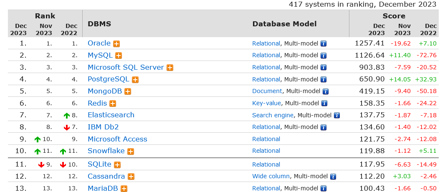Open the Microsoft Access link
This screenshot has width=440, height=192.
coord(117,139)
